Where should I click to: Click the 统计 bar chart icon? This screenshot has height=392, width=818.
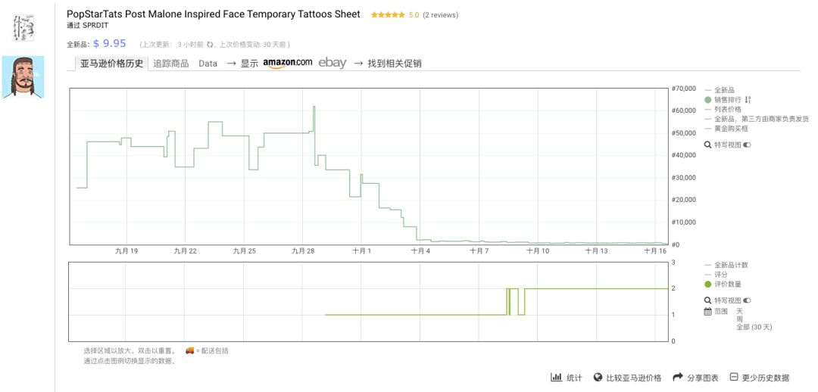[556, 377]
